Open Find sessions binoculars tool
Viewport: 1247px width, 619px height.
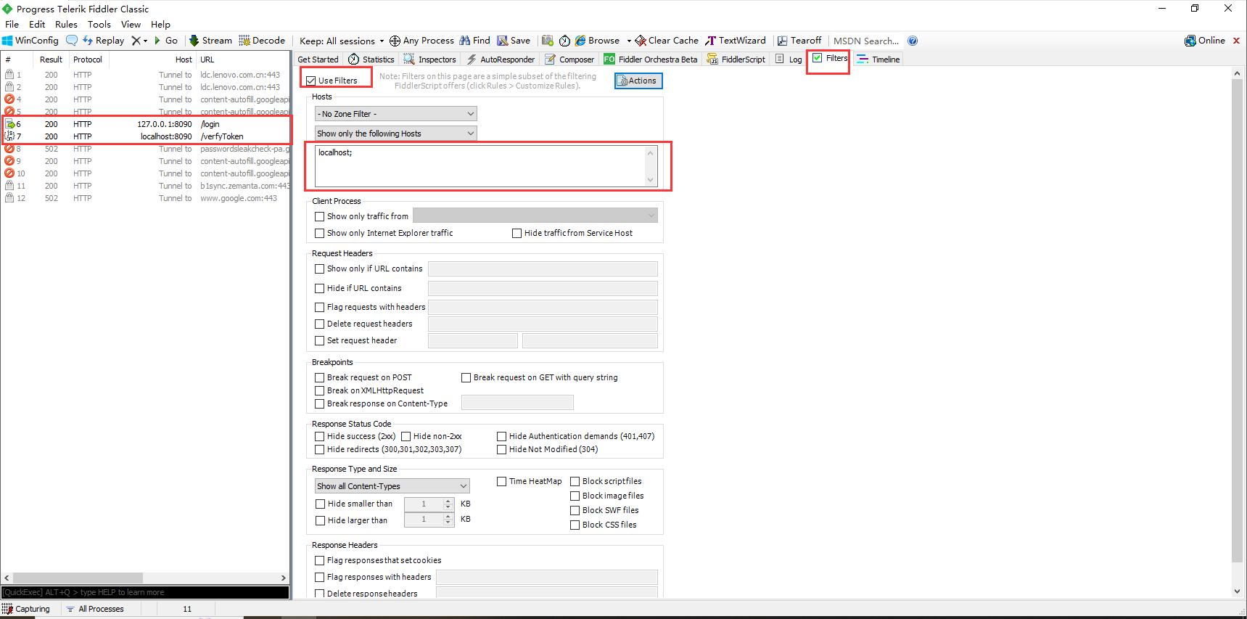[x=474, y=41]
